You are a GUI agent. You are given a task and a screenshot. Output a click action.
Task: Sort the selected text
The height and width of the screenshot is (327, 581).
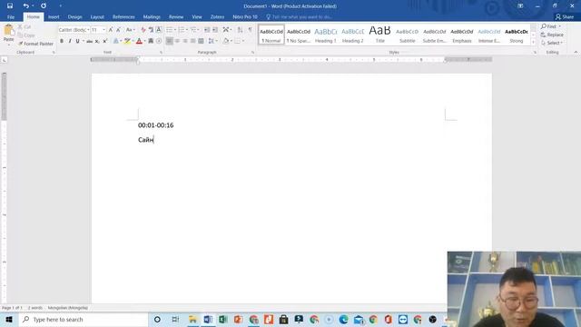coord(240,30)
